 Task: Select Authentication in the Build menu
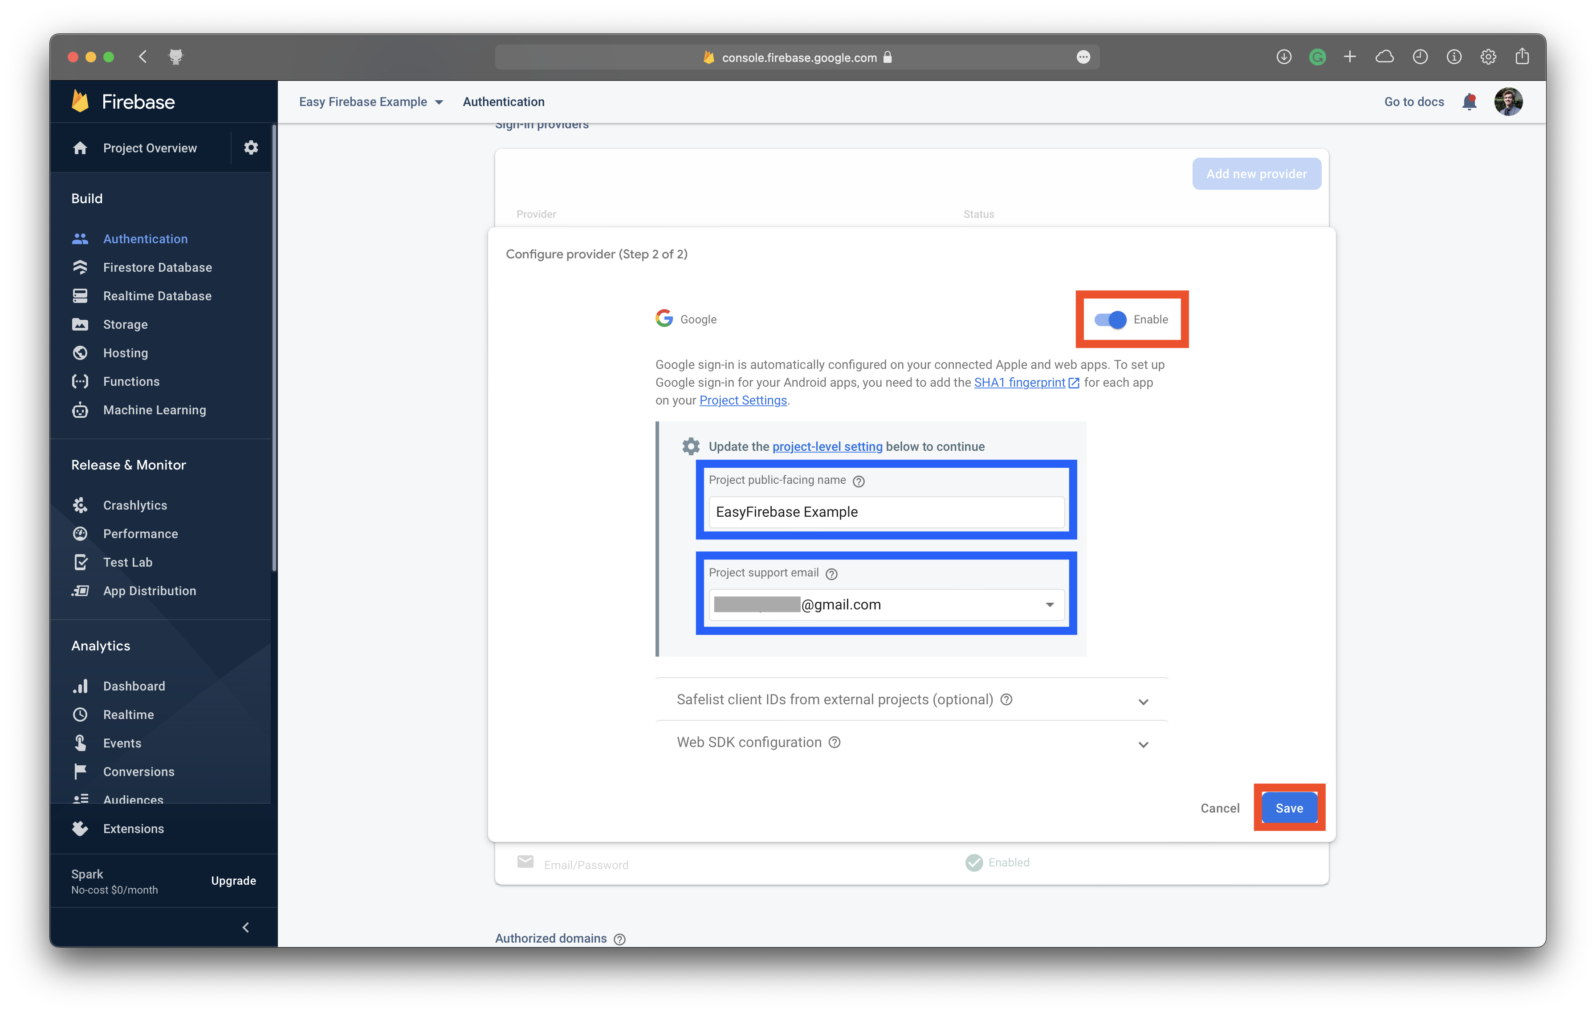[145, 239]
